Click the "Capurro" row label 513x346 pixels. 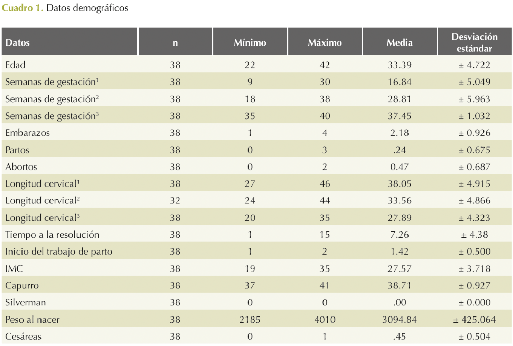coord(22,286)
